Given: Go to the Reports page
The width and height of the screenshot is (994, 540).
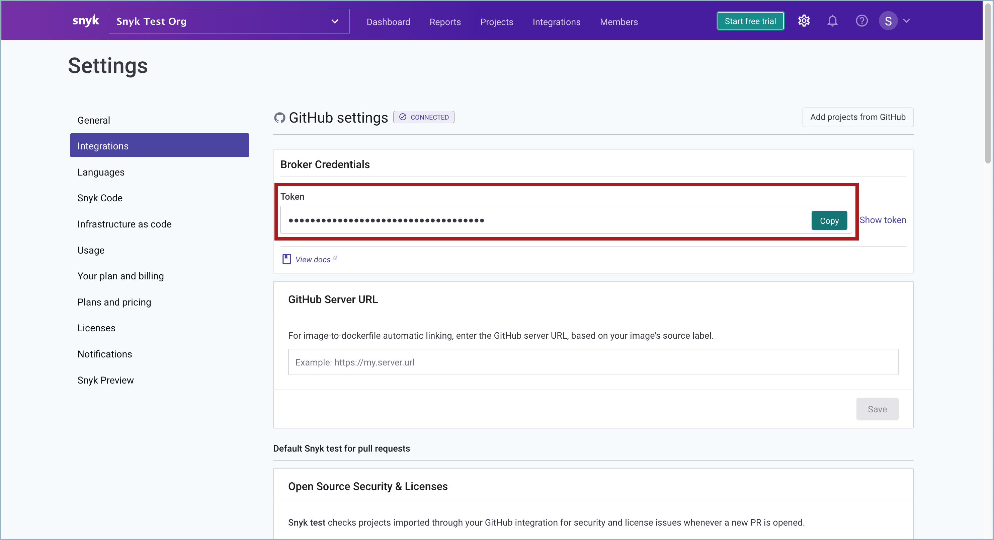Looking at the screenshot, I should pos(445,22).
